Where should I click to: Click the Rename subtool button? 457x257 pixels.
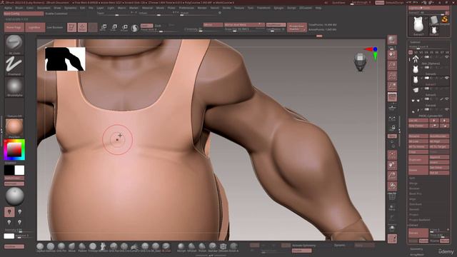click(418, 136)
